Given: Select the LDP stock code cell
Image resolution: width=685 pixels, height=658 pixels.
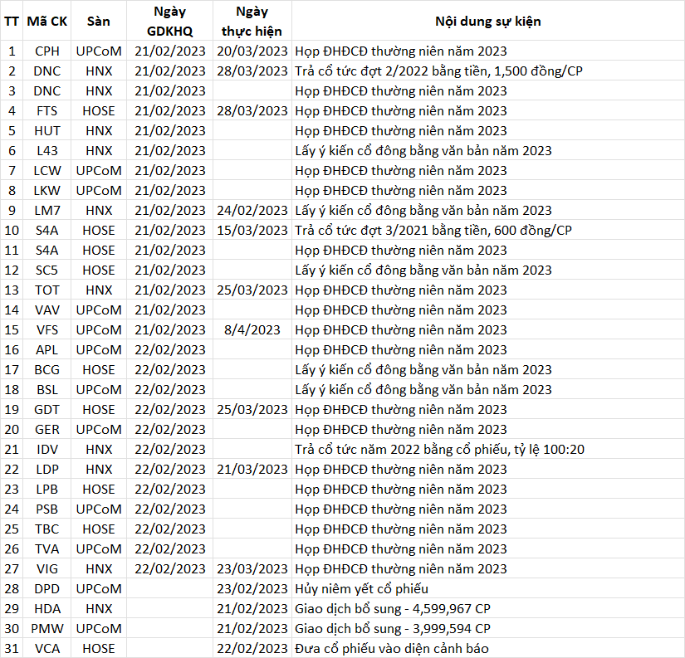Looking at the screenshot, I should [46, 470].
